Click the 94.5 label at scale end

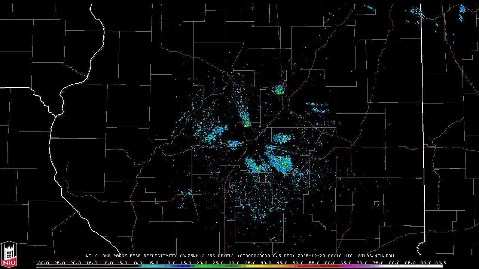[x=440, y=263]
